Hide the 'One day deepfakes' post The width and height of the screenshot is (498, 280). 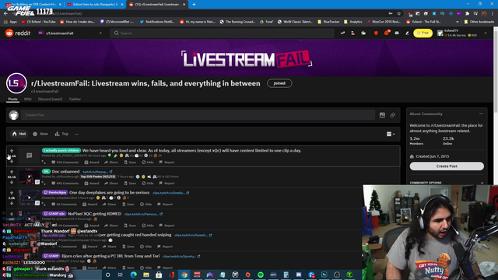point(146,204)
